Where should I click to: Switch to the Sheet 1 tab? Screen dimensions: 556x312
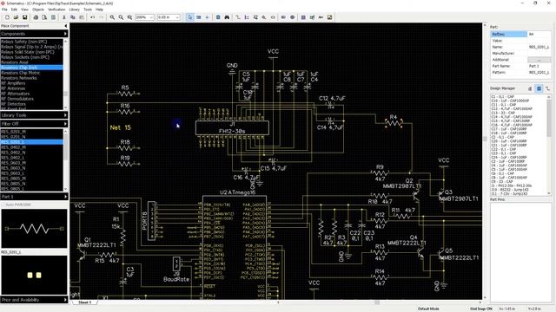click(85, 302)
